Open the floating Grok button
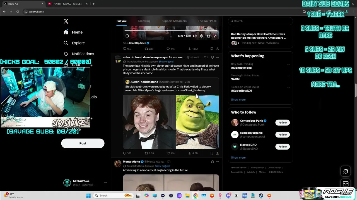Viewport: 357px width, 200px height. [x=346, y=171]
